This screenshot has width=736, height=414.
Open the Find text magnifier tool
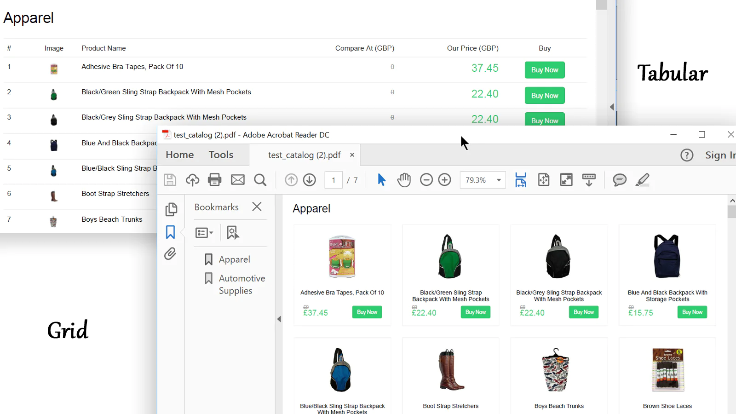pos(260,180)
